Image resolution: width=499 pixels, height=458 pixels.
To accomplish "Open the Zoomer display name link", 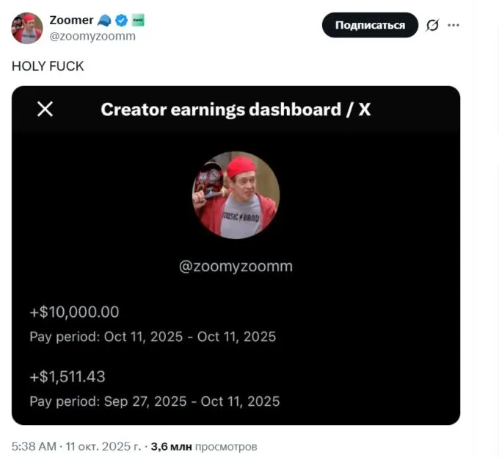I will 70,21.
